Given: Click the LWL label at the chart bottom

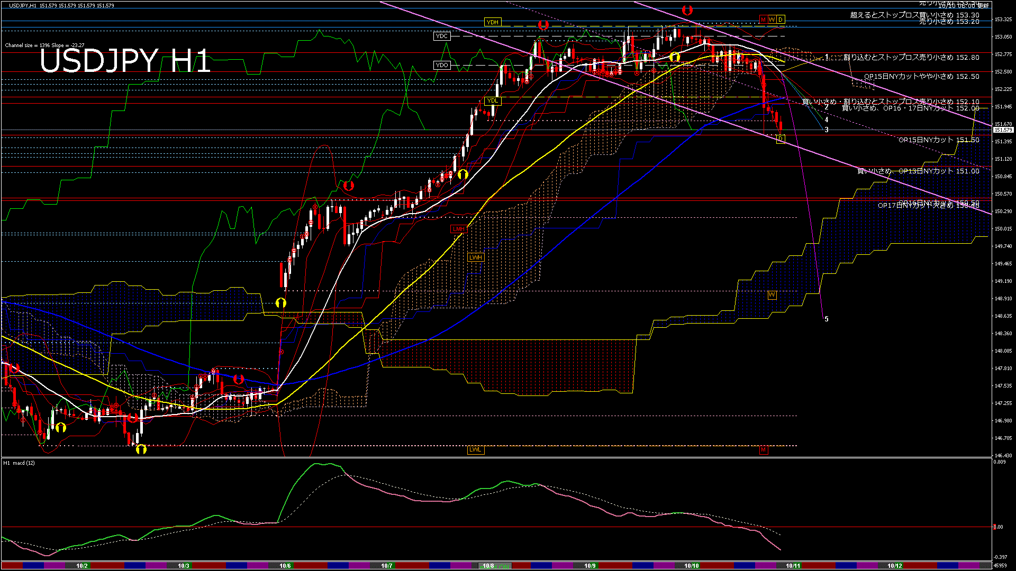Looking at the screenshot, I should tap(475, 450).
